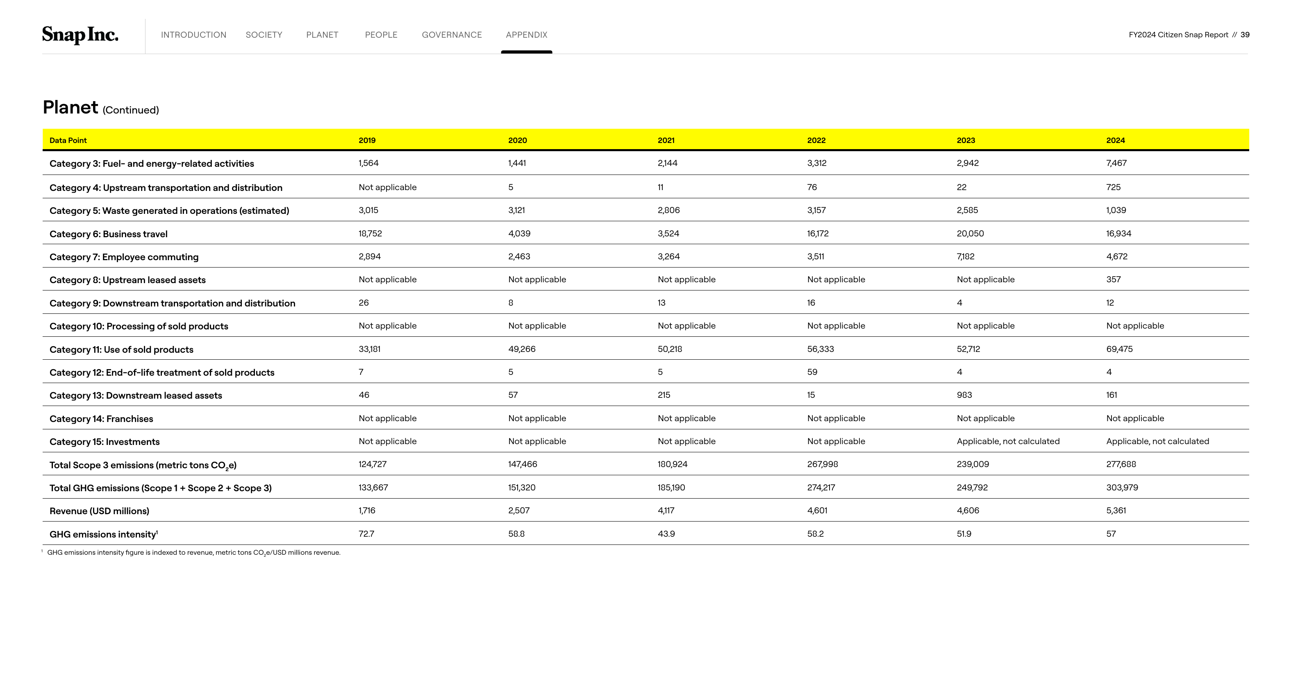
Task: Select 'Category 3: Fuel- and energy-related activities' row label
Action: pyautogui.click(x=152, y=164)
